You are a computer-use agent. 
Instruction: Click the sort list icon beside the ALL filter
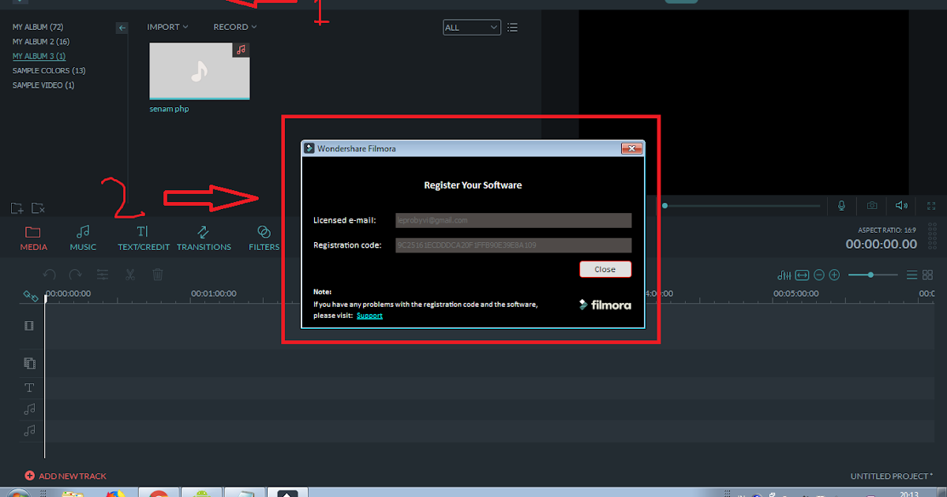[513, 28]
